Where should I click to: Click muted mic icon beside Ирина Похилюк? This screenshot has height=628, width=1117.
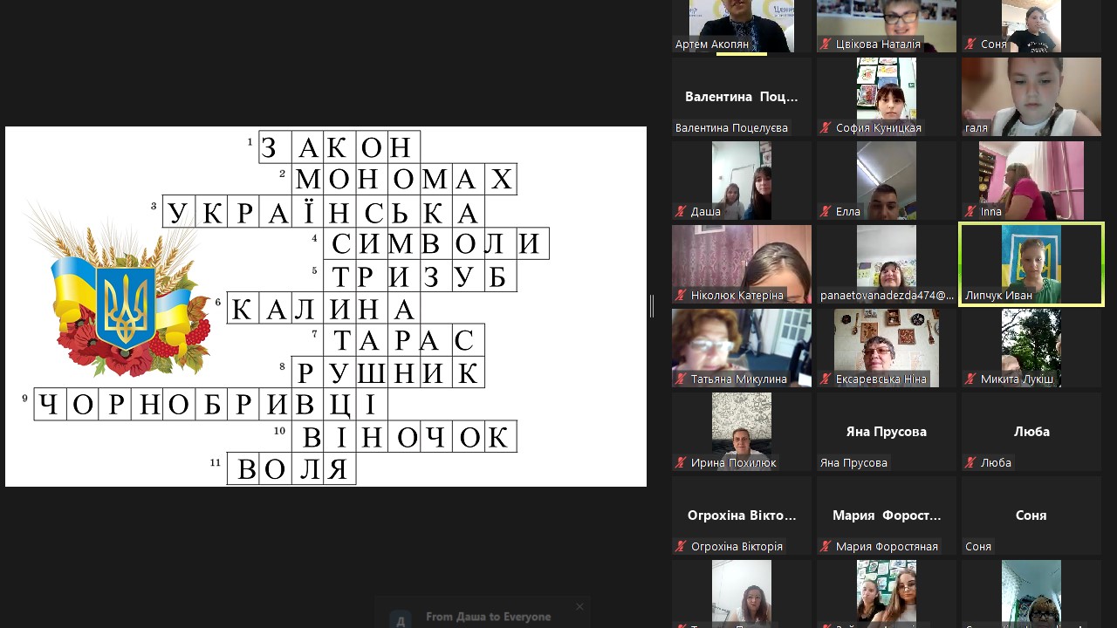point(680,462)
